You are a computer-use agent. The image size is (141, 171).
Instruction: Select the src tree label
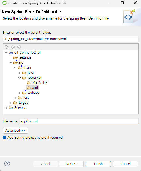point(21,62)
